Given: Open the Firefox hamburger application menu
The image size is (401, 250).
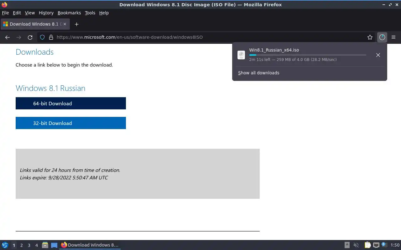Looking at the screenshot, I should (x=393, y=37).
